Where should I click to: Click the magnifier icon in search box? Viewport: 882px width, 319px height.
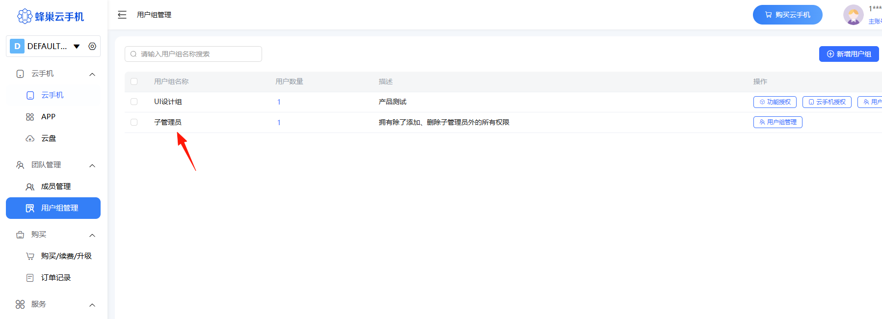134,54
